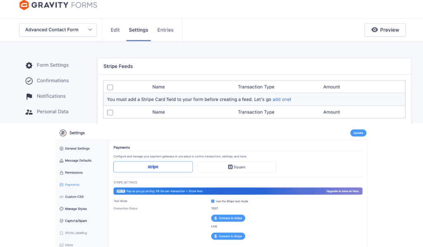Click the Stripe S icon under LIVE

click(215, 236)
